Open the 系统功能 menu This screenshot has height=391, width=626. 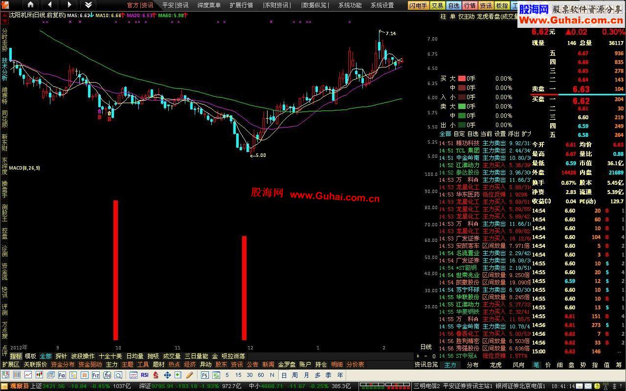click(x=350, y=5)
